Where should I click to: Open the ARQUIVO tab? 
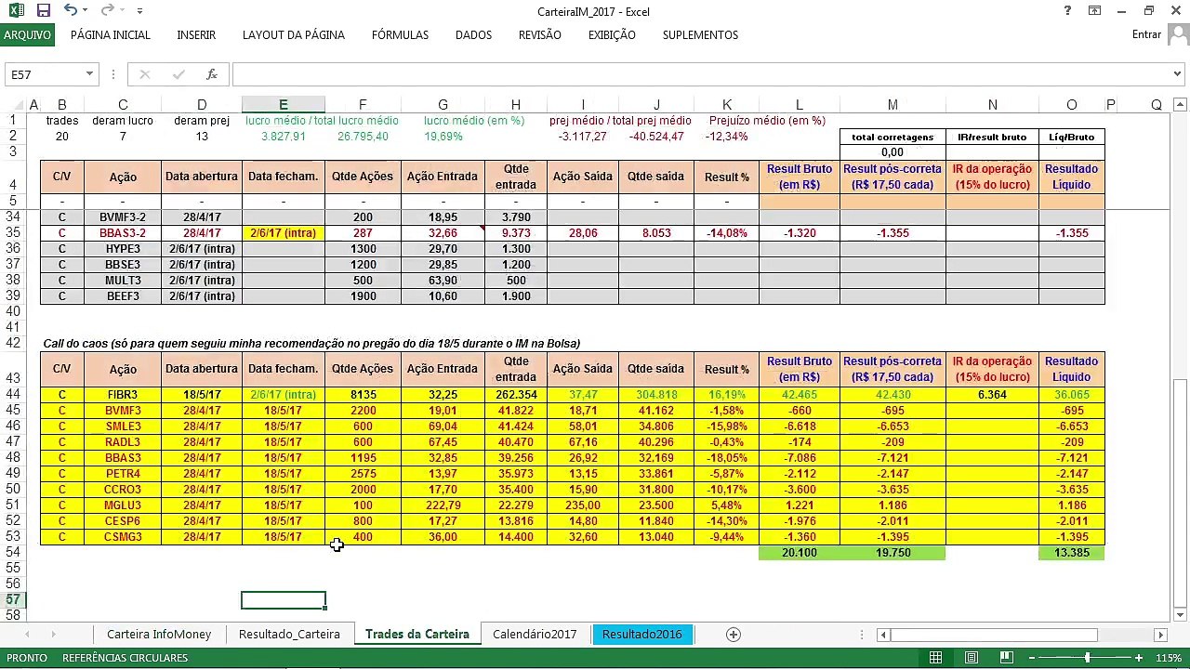(27, 35)
